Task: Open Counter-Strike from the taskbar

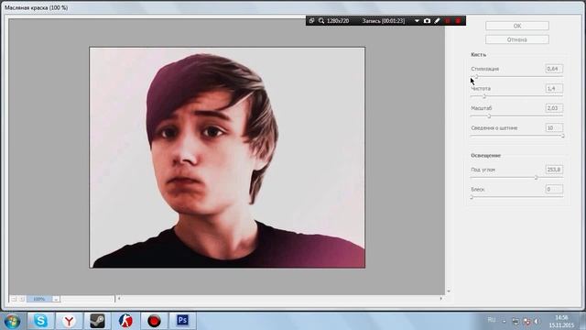Action: point(125,321)
